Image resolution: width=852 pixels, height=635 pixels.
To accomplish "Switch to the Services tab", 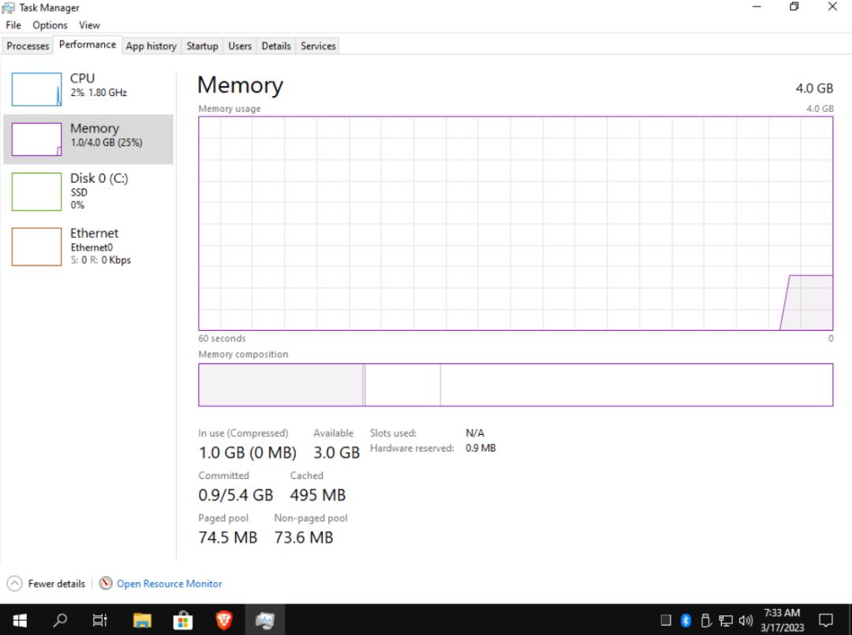I will coord(318,46).
